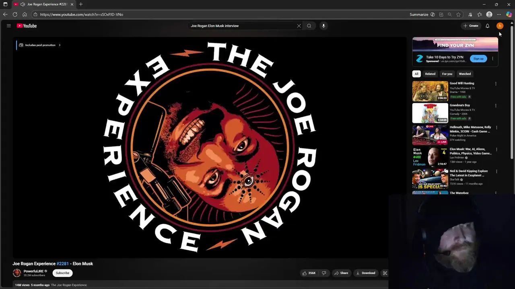
Task: Like the video with thumbs up
Action: pos(309,273)
